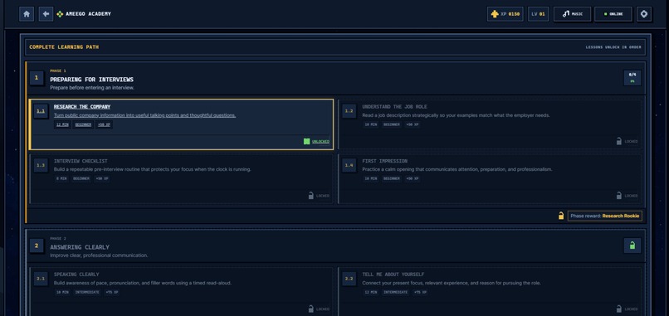669x316 pixels.
Task: Click the Unlocked link on lesson 1.1
Action: pos(320,142)
